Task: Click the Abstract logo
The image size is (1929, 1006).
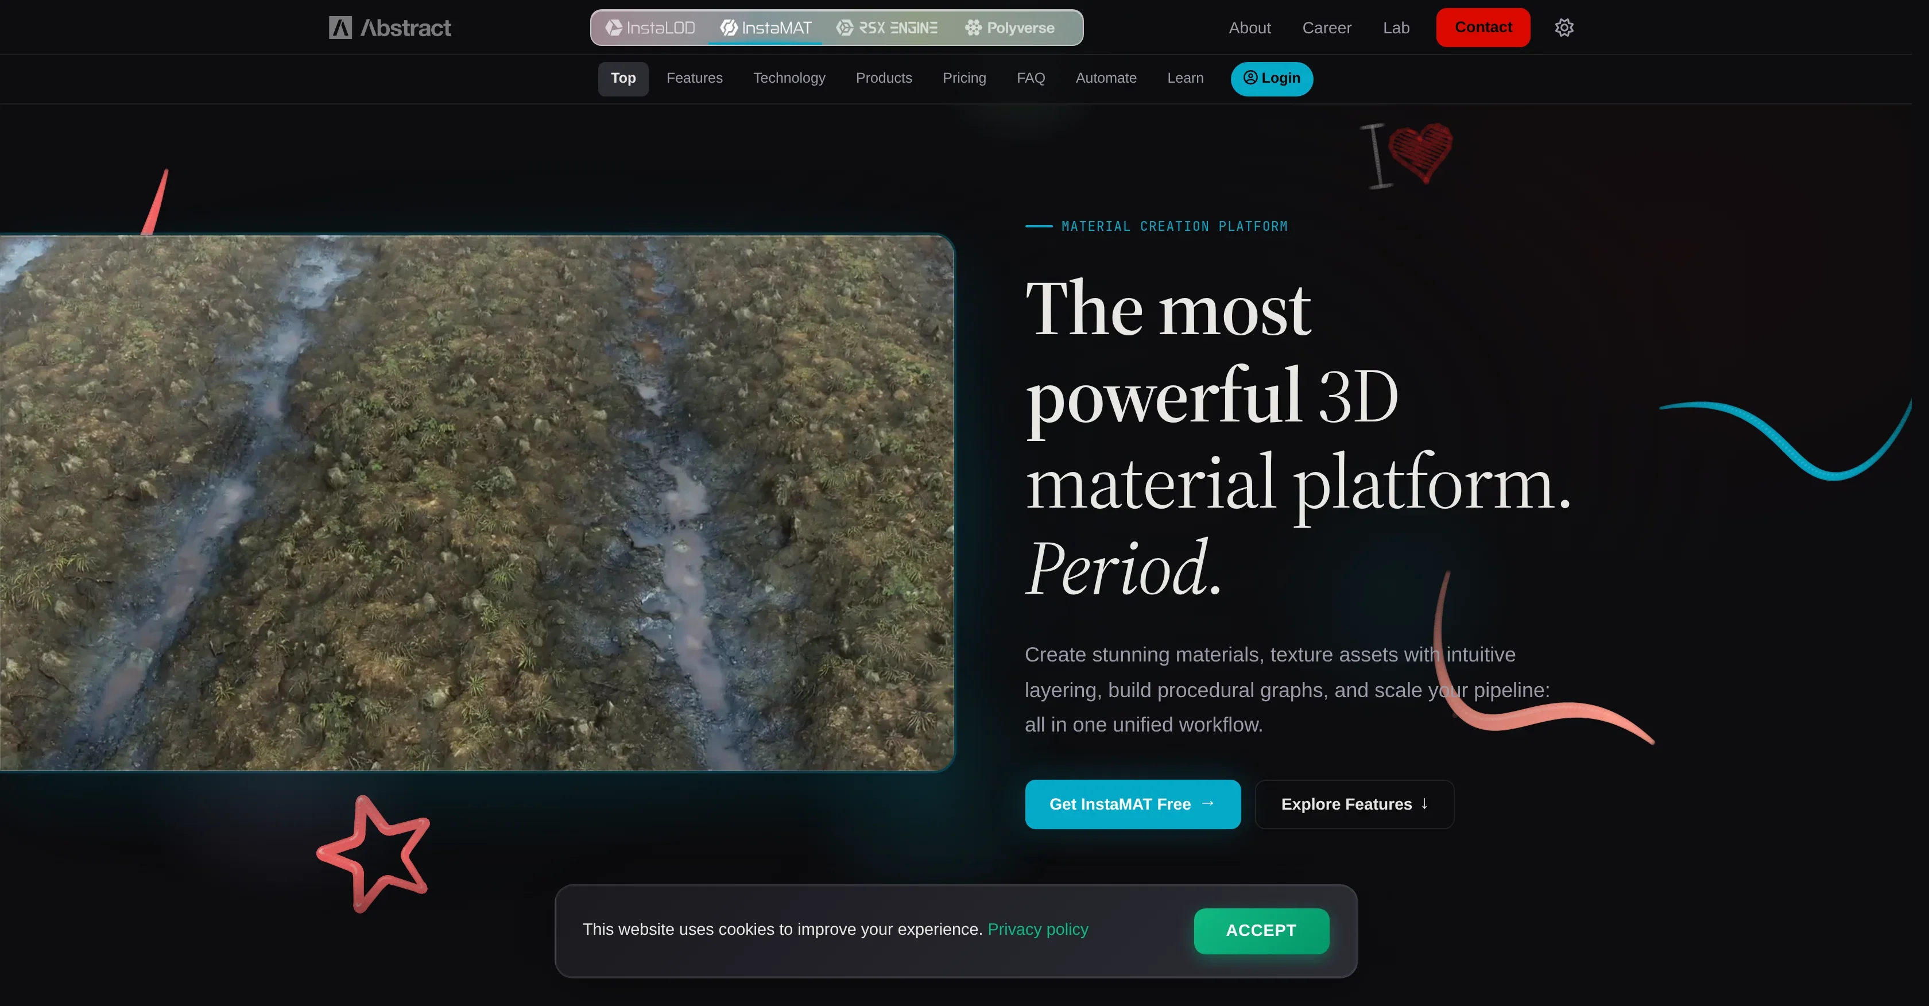Action: (389, 28)
